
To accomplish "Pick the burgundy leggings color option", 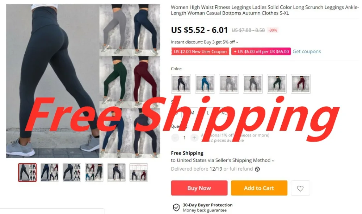I will 301,84.
